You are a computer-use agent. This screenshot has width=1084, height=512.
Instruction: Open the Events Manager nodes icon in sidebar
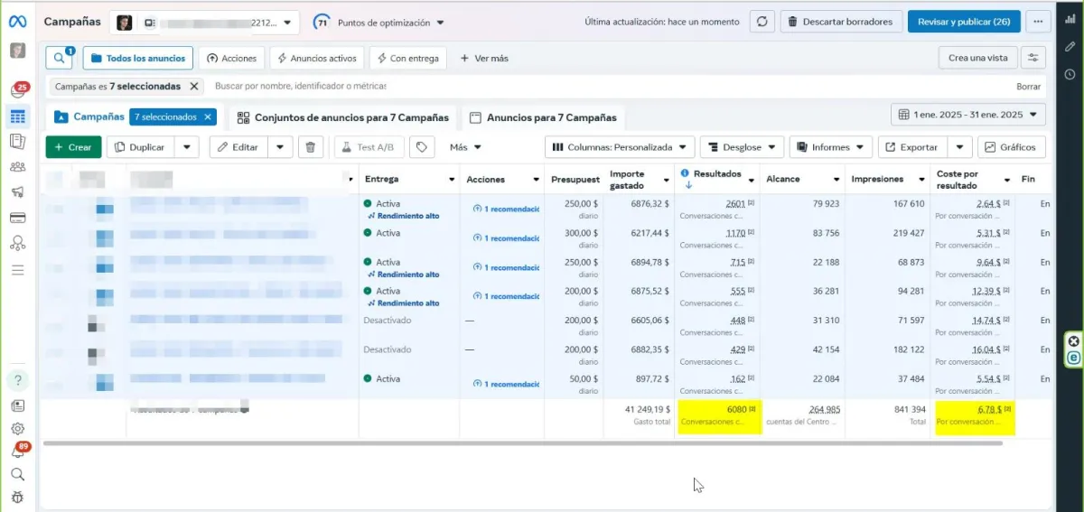point(17,243)
